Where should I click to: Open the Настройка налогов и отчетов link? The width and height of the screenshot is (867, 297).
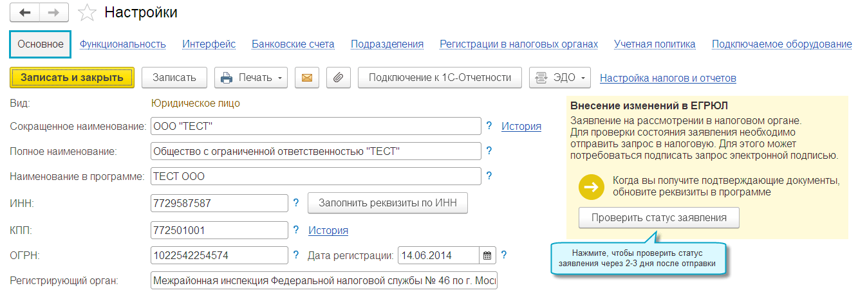(668, 78)
